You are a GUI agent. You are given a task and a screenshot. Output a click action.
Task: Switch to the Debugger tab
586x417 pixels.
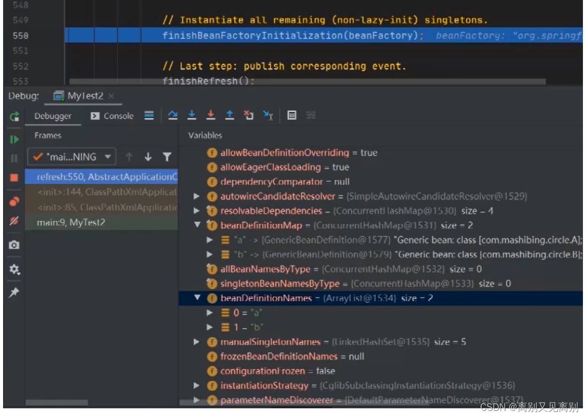(53, 116)
